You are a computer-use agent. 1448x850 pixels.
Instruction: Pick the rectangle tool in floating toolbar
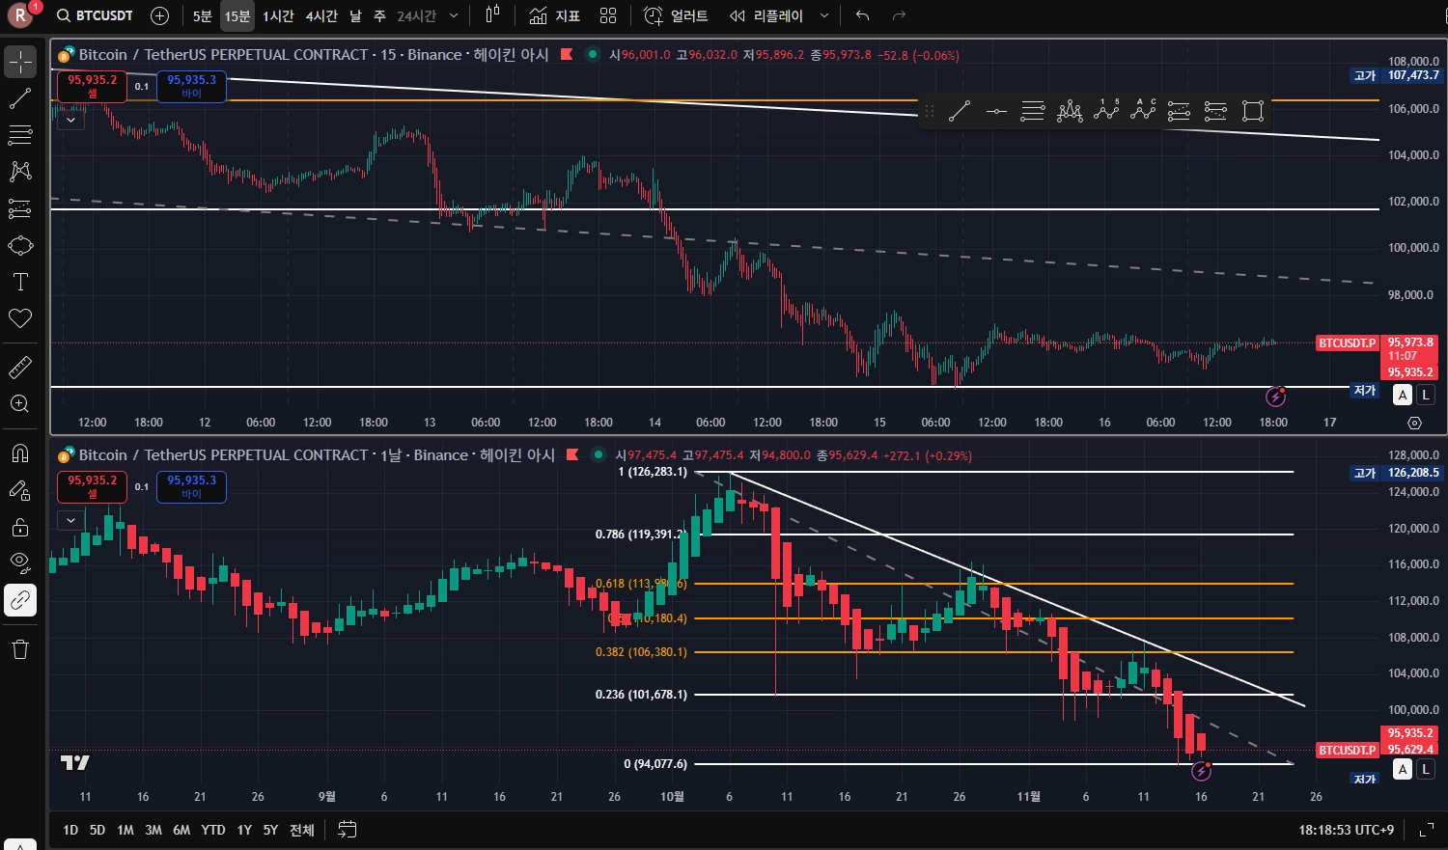(1253, 111)
